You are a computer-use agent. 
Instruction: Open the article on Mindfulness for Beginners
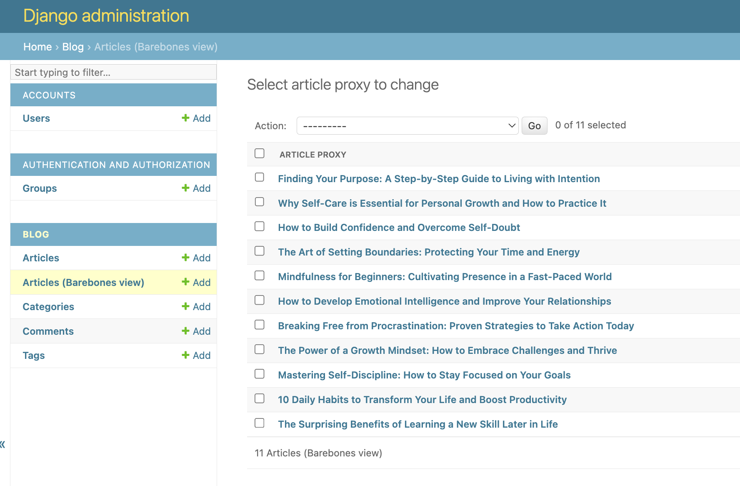[x=445, y=276]
